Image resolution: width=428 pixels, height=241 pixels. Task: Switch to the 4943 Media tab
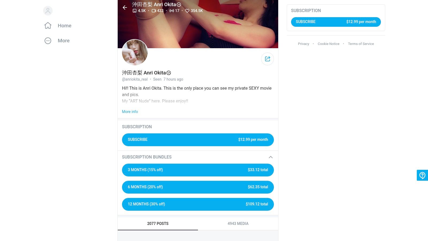pos(238,224)
